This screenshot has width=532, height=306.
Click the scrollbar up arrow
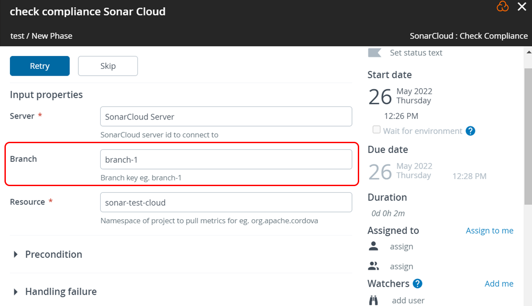tap(528, 52)
